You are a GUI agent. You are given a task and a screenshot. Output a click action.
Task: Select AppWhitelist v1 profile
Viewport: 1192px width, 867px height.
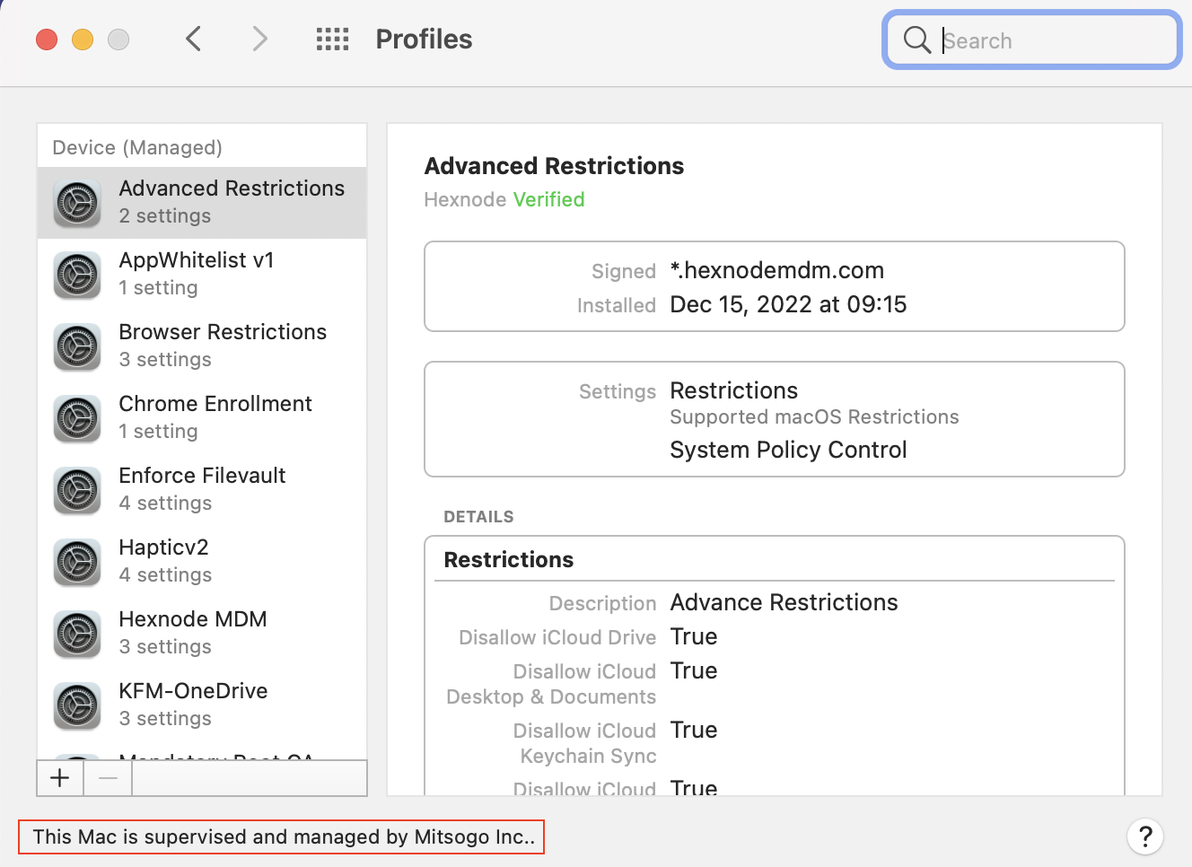[x=202, y=275]
